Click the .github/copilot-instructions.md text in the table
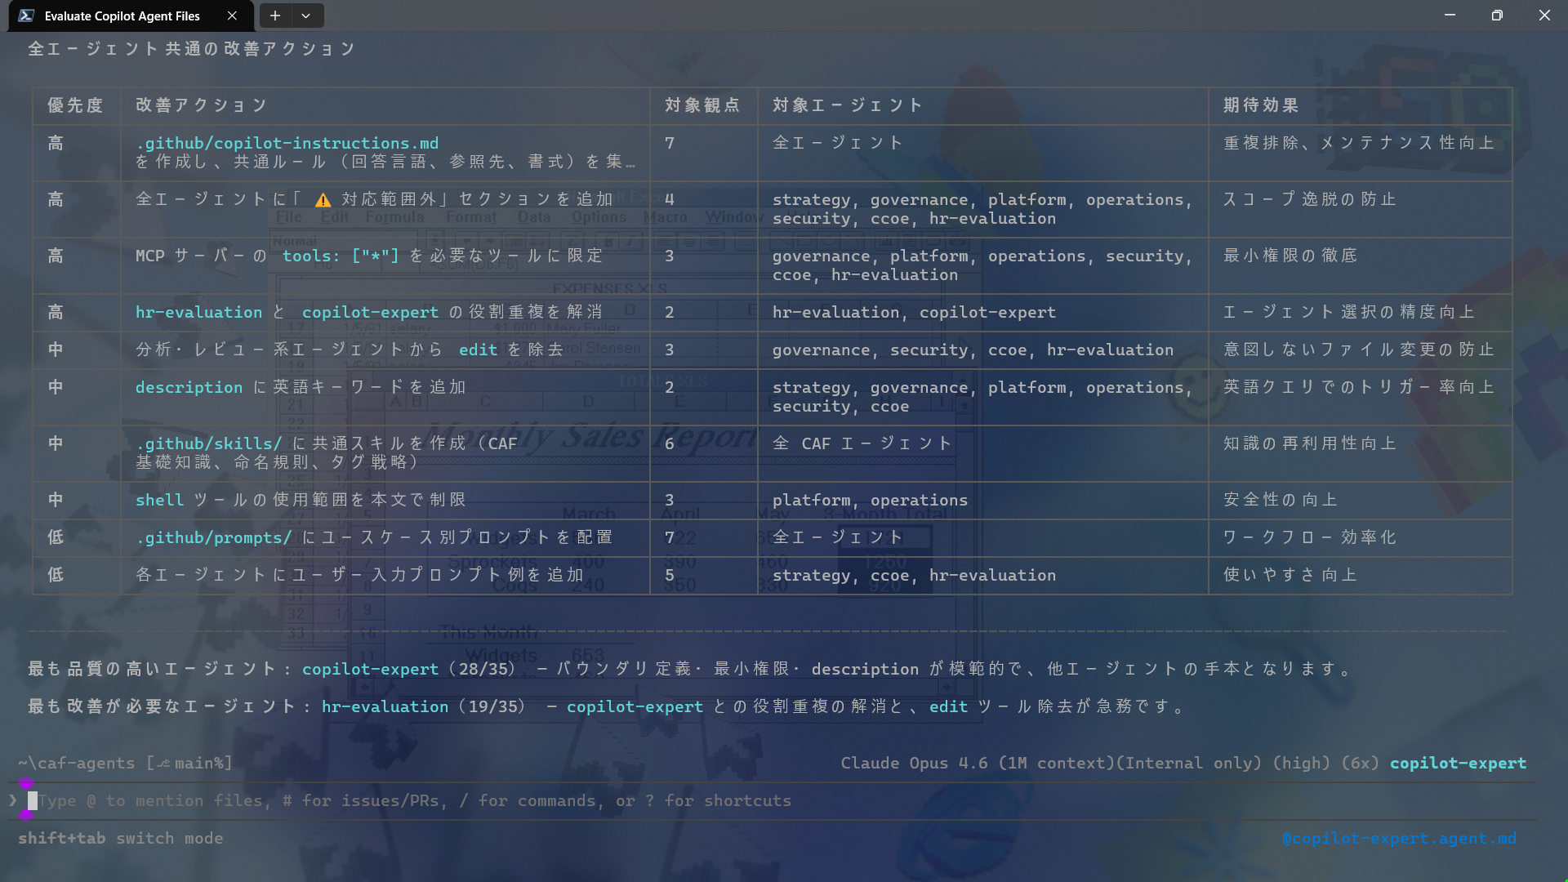Screen dimensions: 1568x882 pyautogui.click(x=287, y=143)
